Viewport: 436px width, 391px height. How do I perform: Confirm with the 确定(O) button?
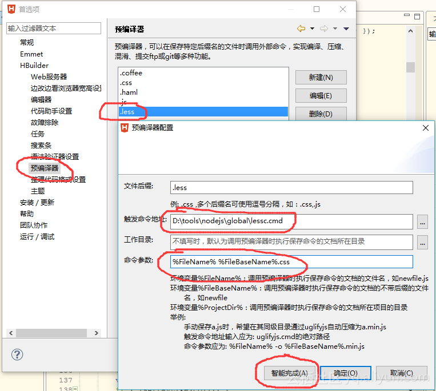tap(346, 373)
